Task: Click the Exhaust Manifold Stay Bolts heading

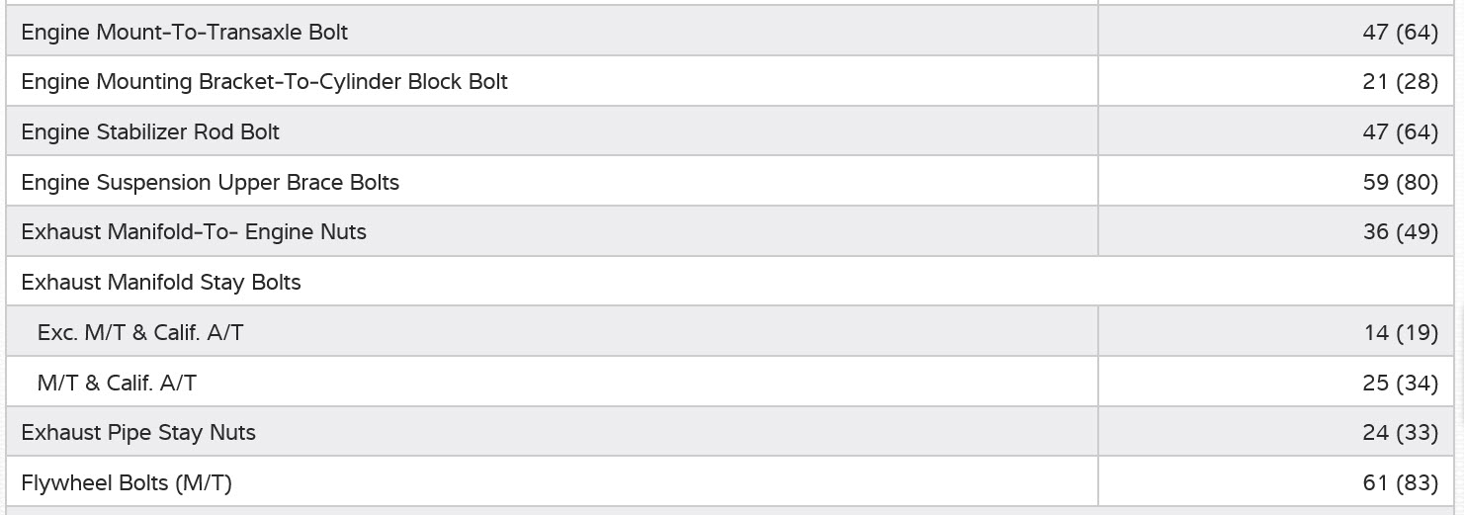Action: click(x=161, y=283)
